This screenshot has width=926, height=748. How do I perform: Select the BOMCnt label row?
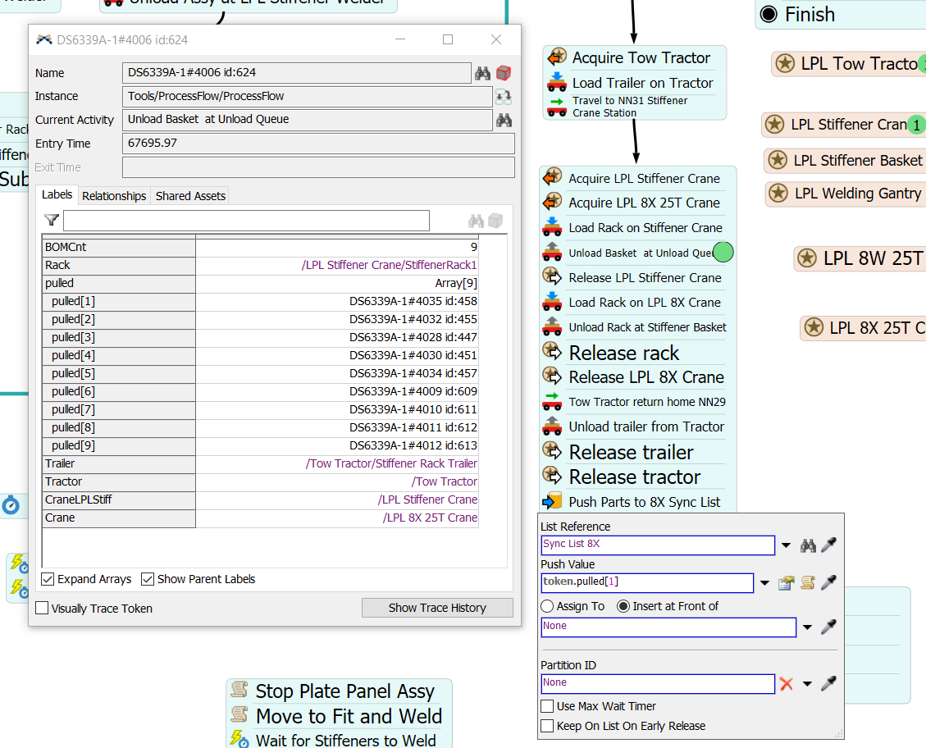260,247
